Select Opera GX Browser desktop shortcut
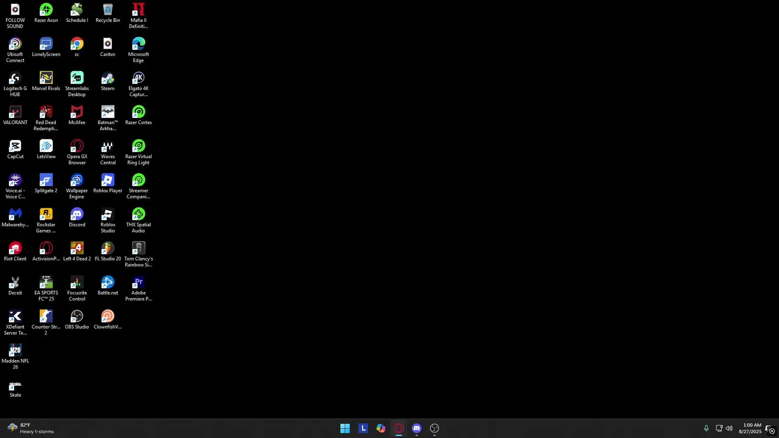Viewport: 779px width, 438px height. click(x=77, y=153)
